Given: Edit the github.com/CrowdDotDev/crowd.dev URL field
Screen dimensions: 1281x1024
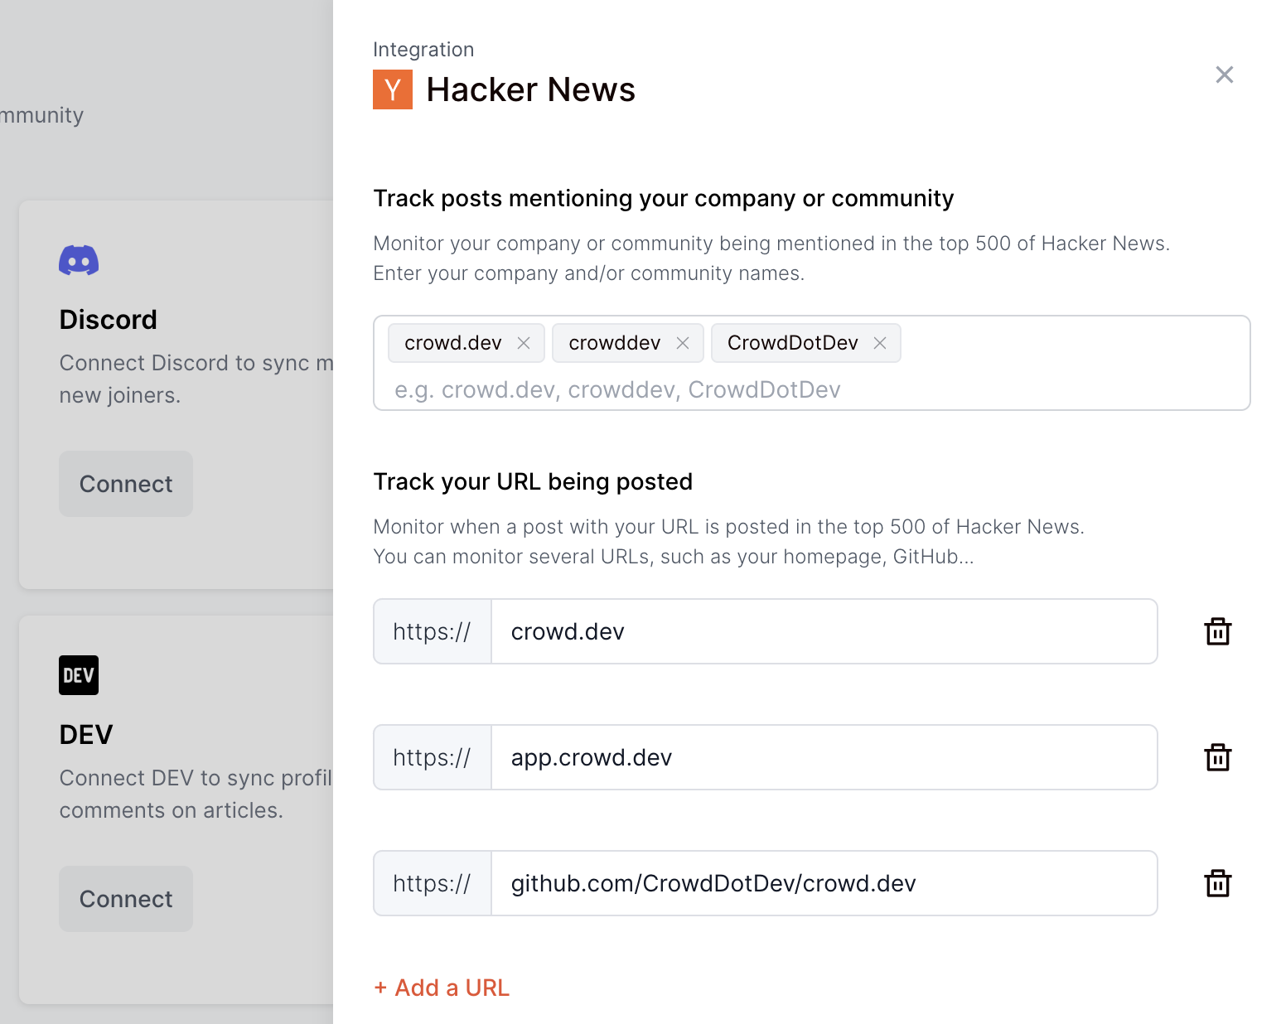Looking at the screenshot, I should click(x=824, y=883).
